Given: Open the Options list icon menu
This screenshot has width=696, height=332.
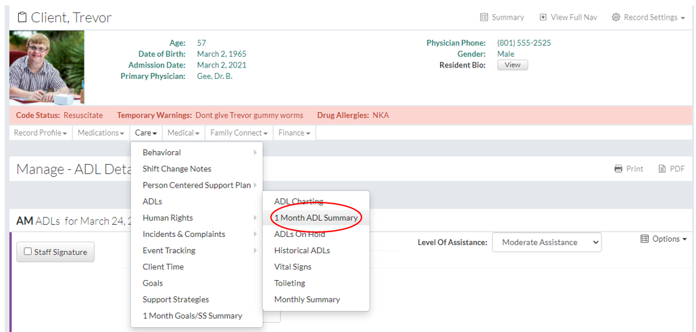Looking at the screenshot, I should pyautogui.click(x=644, y=239).
